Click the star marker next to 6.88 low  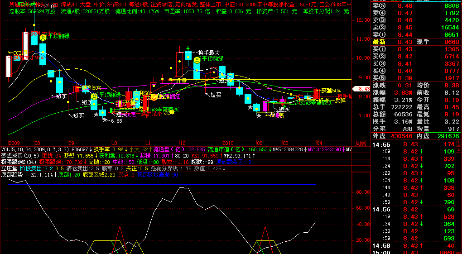coord(105,120)
